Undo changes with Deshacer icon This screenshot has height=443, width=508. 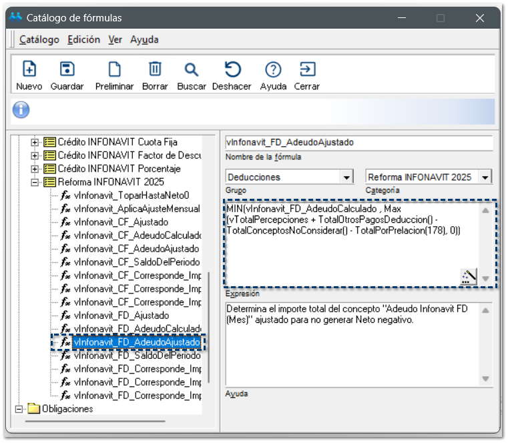pos(232,69)
